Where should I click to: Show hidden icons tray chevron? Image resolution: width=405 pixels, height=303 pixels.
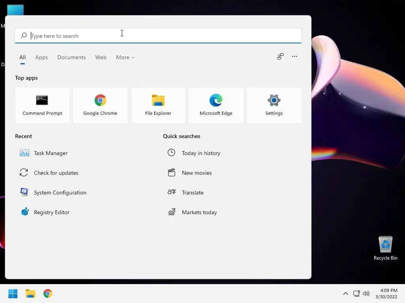pos(346,294)
